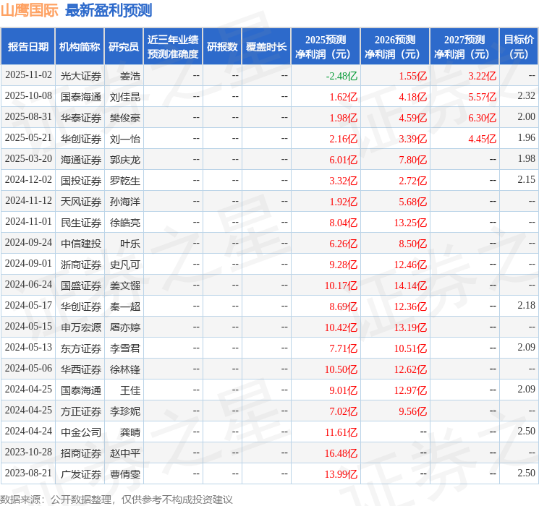
Task: Click the 最新盈利预测 heading text
Action: point(109,10)
